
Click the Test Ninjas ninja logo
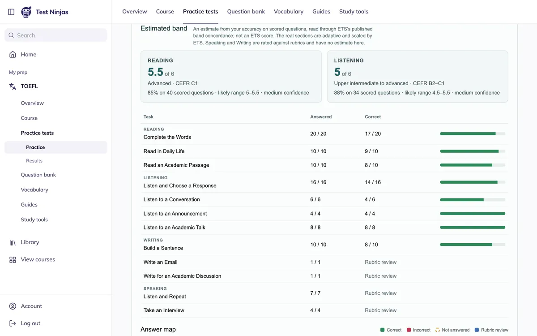26,12
